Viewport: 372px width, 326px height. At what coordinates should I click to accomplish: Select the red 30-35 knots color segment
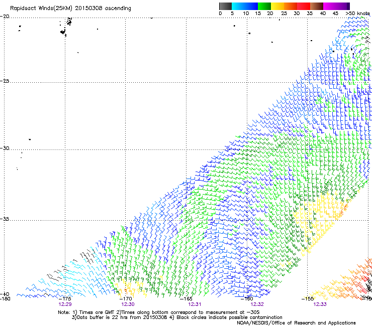304,6
